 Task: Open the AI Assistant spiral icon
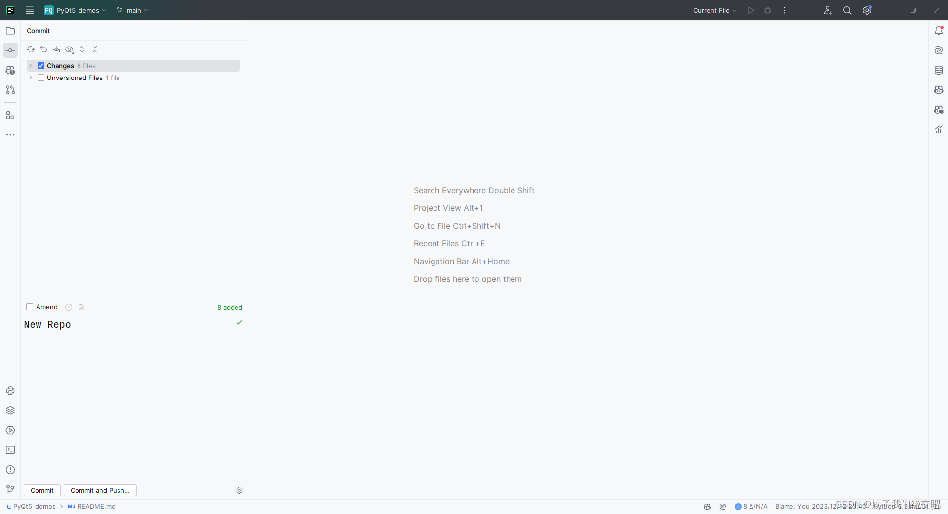pyautogui.click(x=939, y=50)
